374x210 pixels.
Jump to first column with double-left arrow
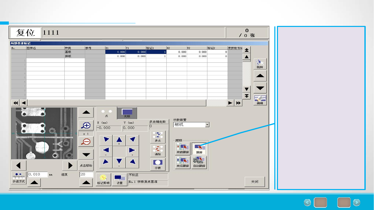pyautogui.click(x=16, y=103)
